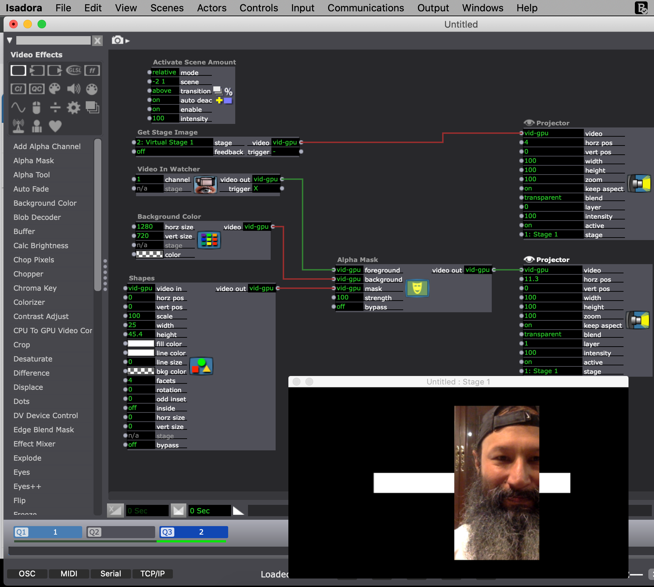Click the sine wave generator category icon
The height and width of the screenshot is (587, 654).
pyautogui.click(x=18, y=107)
